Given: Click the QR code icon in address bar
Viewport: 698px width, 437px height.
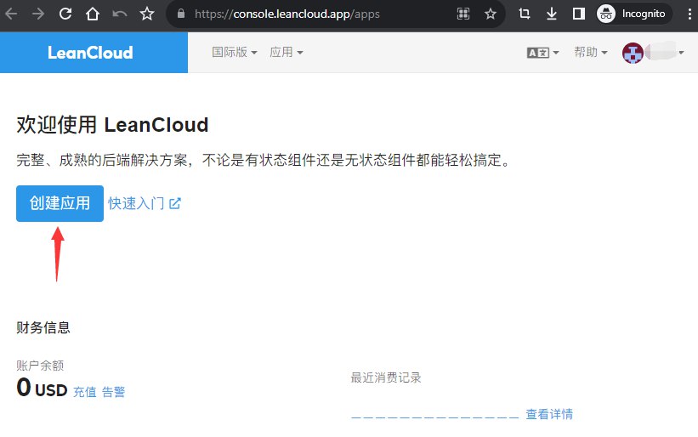Looking at the screenshot, I should 463,14.
